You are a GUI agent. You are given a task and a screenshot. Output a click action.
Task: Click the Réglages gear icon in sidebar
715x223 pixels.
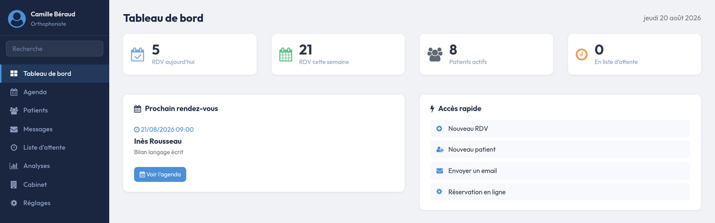(14, 203)
